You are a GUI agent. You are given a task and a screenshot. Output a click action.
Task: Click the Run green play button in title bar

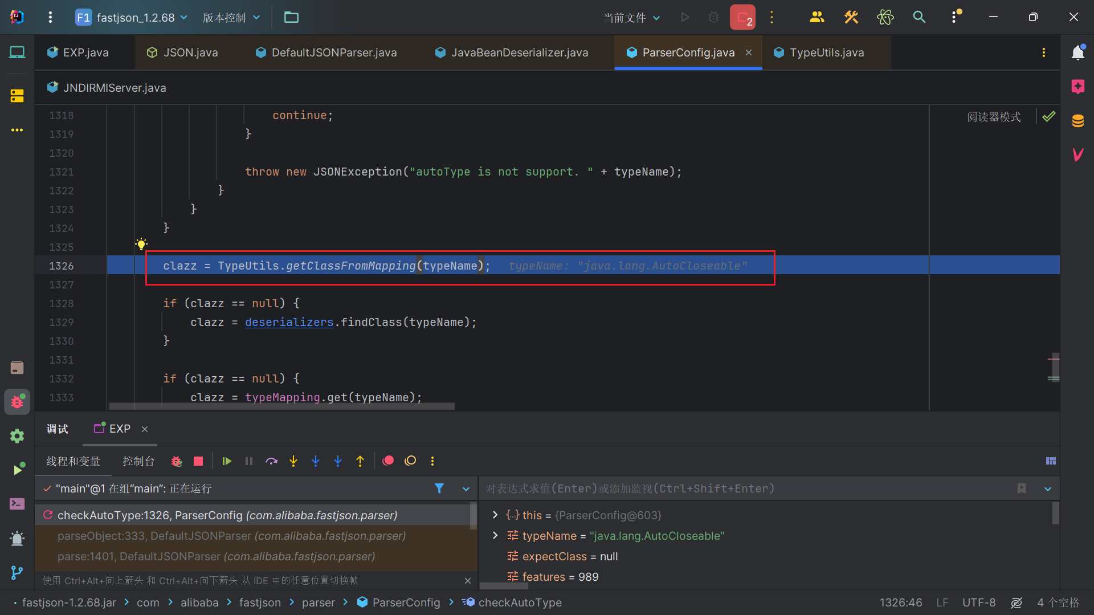point(685,17)
